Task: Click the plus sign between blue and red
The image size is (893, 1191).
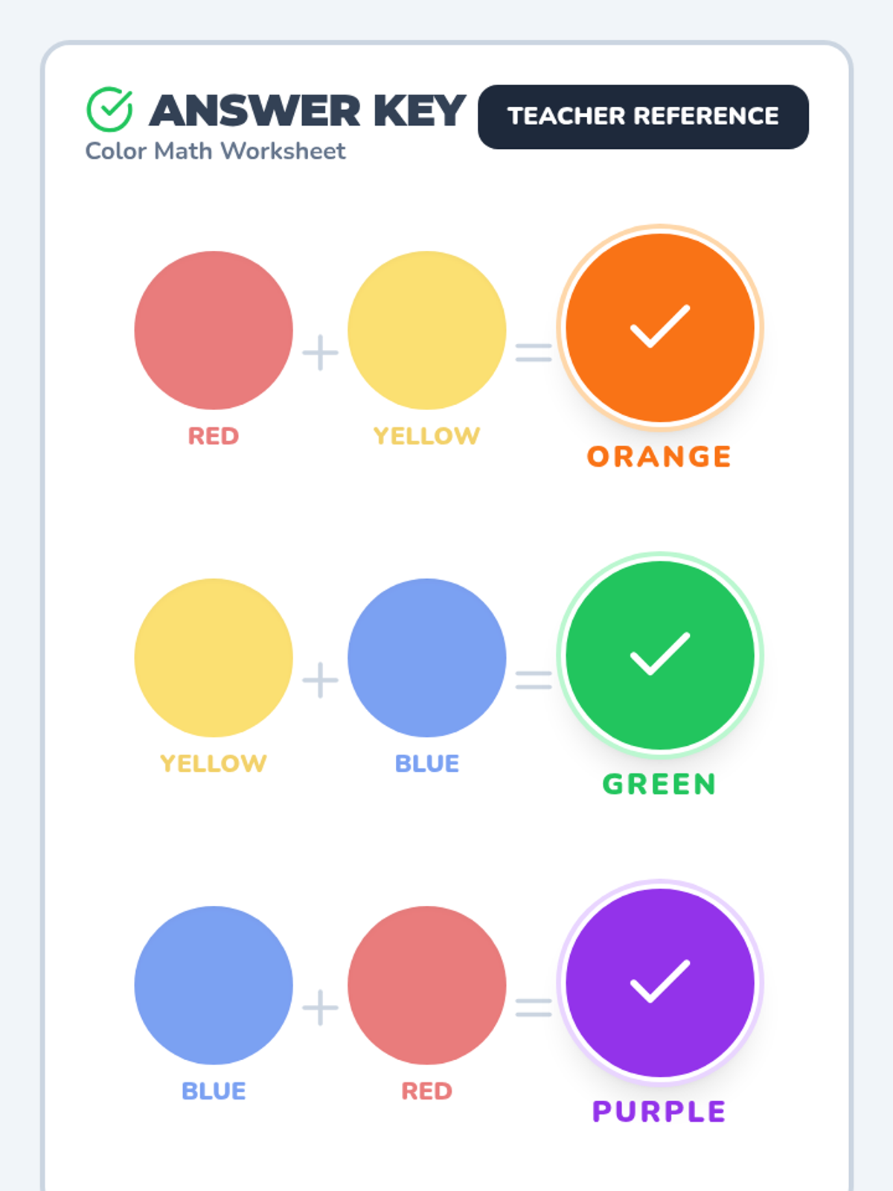Action: point(320,1008)
